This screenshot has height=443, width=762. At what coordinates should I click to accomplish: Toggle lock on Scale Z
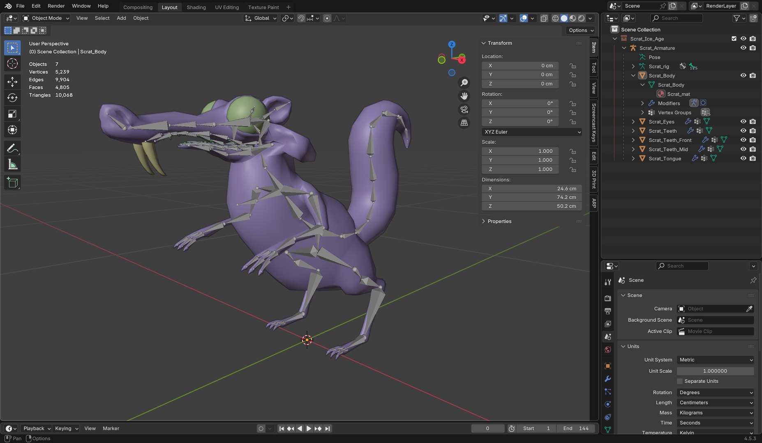573,169
